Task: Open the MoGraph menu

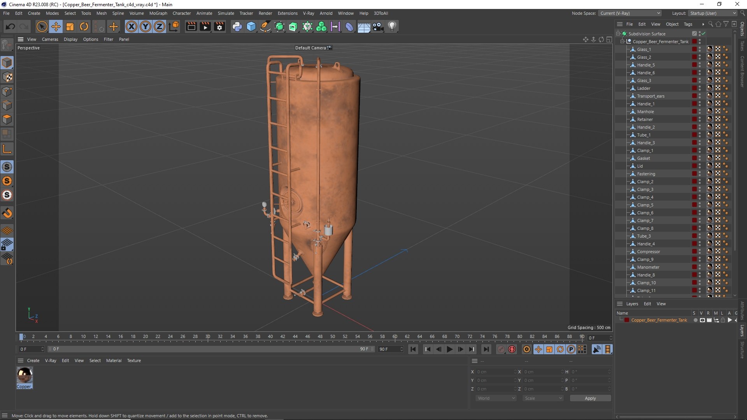Action: click(x=158, y=13)
